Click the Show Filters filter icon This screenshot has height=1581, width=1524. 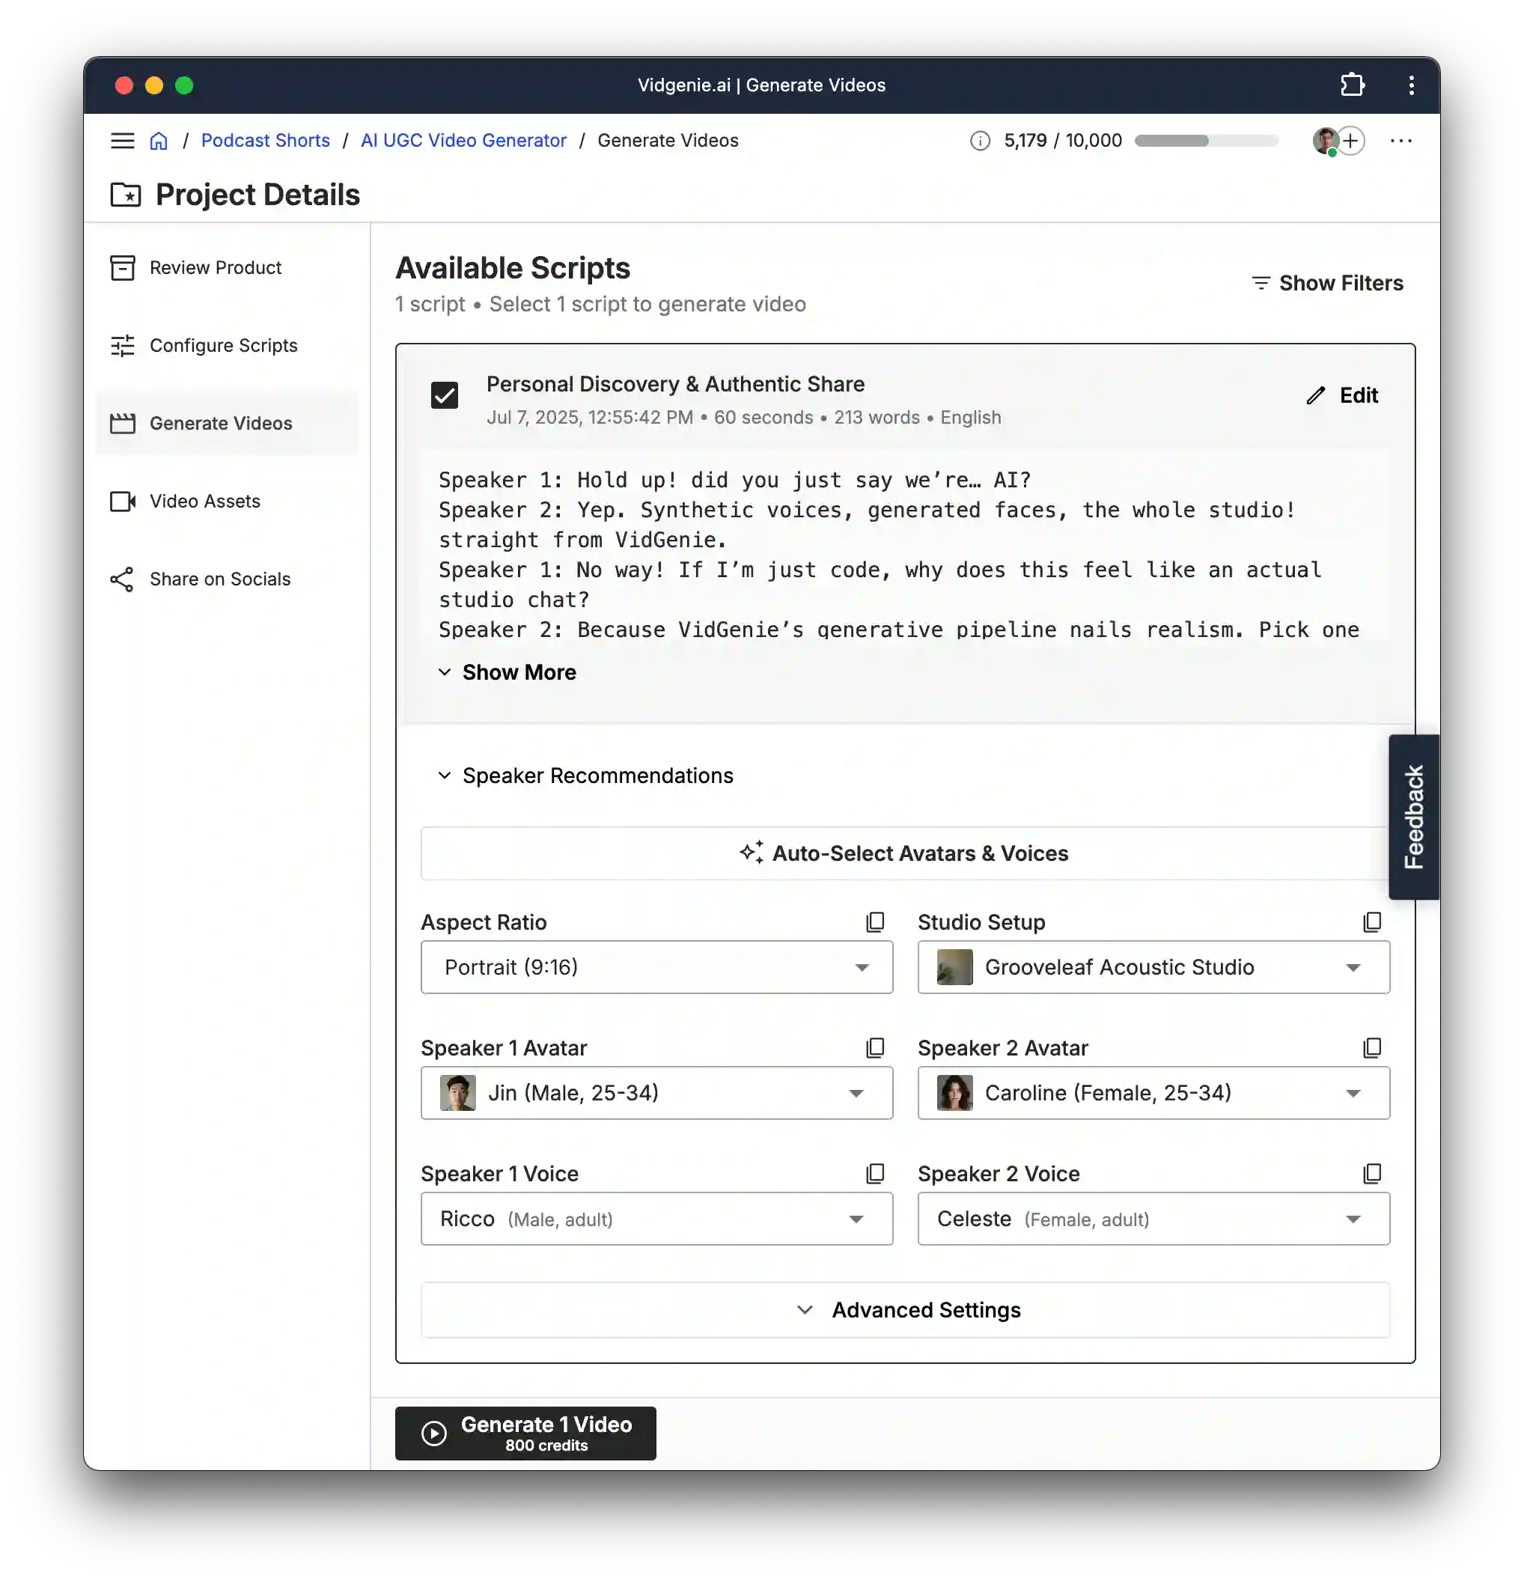(x=1261, y=283)
